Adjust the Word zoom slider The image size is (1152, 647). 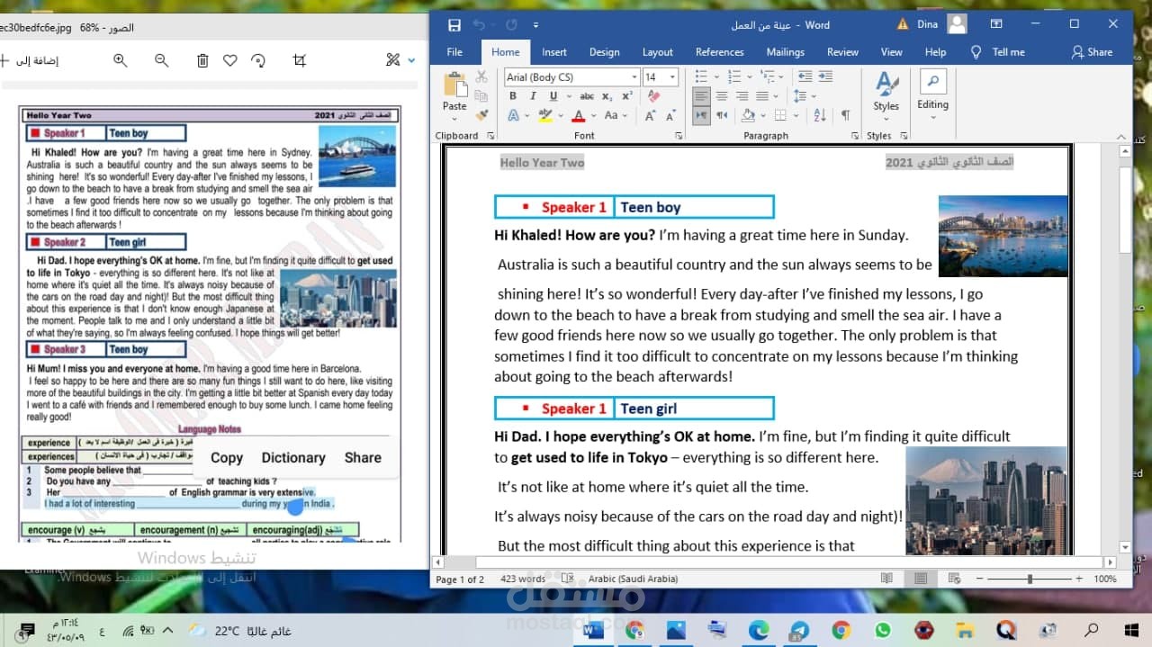point(1030,579)
